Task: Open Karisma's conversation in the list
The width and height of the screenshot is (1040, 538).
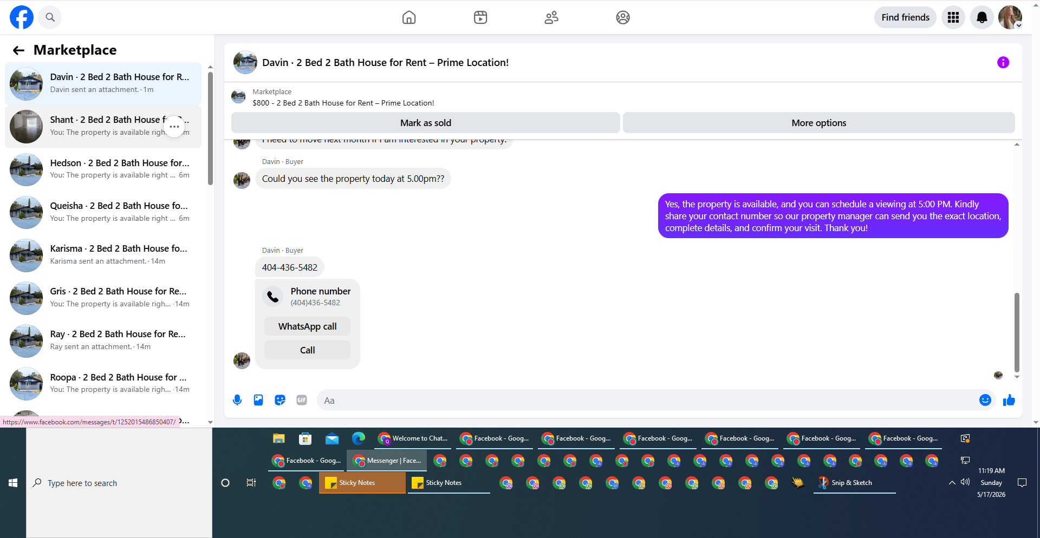Action: pyautogui.click(x=103, y=255)
